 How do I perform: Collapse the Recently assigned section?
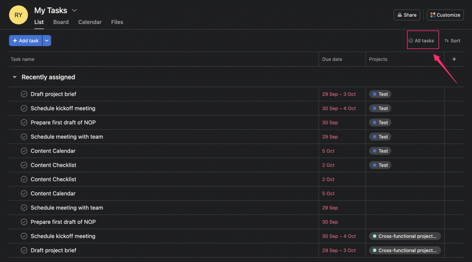click(x=14, y=77)
